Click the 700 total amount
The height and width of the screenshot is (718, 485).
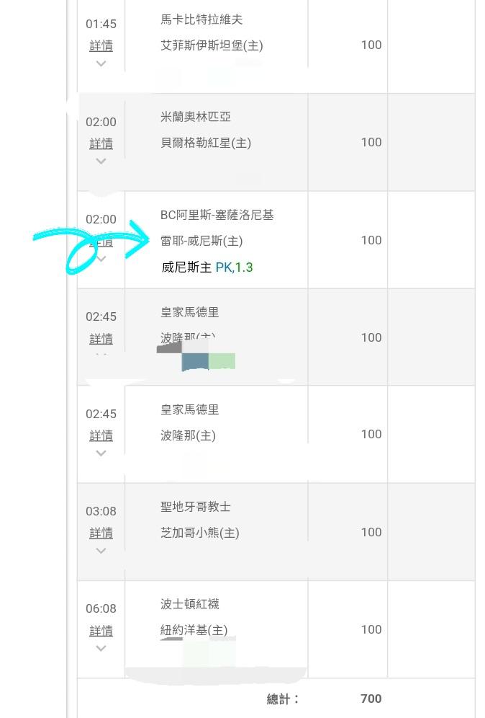371,699
